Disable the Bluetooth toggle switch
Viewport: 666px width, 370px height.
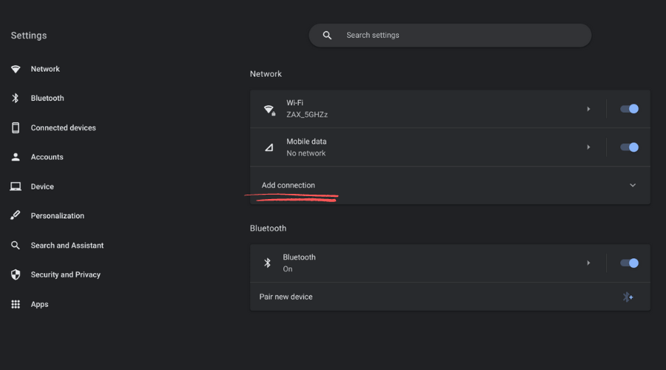(629, 263)
